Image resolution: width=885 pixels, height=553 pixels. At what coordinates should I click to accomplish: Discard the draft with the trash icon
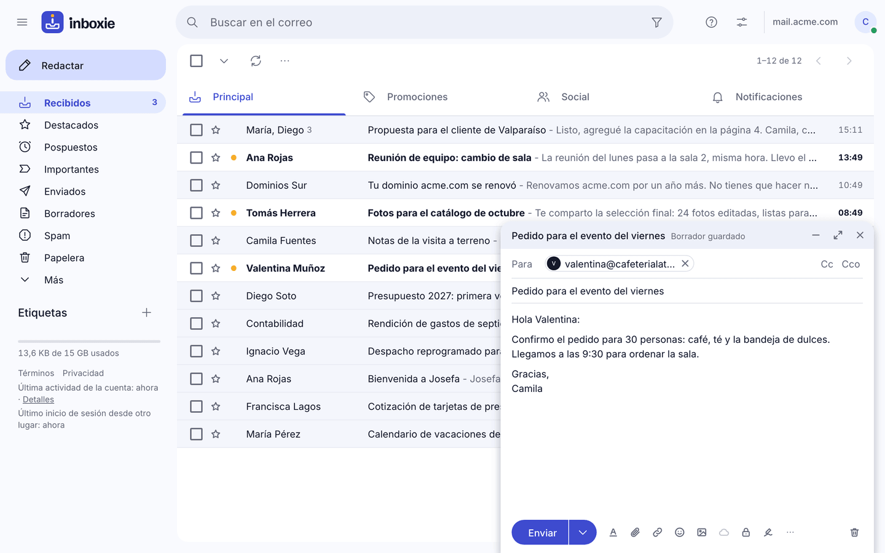(x=854, y=533)
